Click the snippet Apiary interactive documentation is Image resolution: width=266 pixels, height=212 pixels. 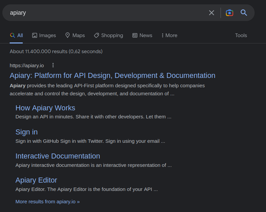point(94,165)
